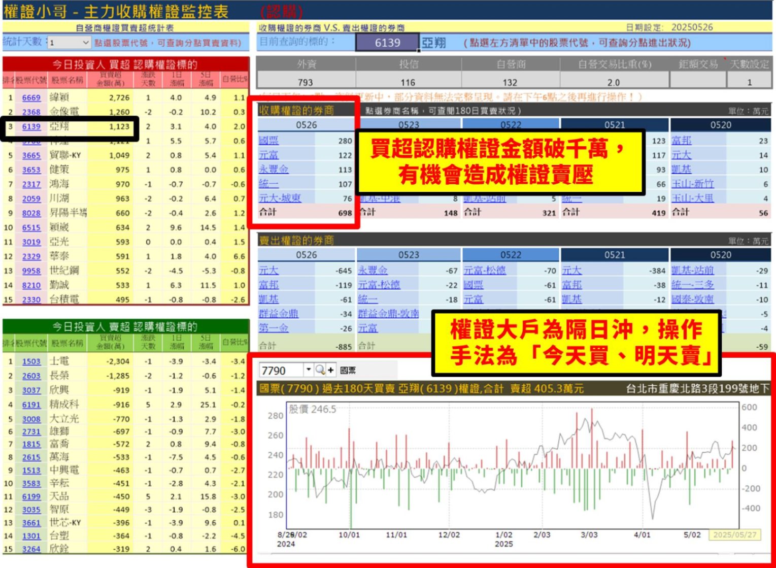Open stock code 3264 欣銓 link
Image resolution: width=776 pixels, height=568 pixels.
31,549
